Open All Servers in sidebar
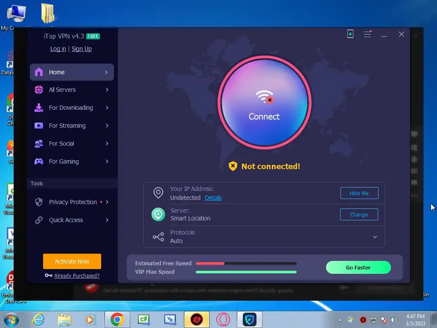 click(x=72, y=90)
